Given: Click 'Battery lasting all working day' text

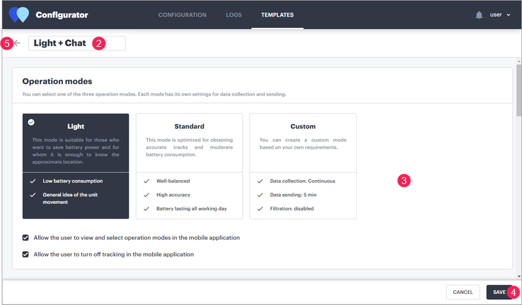Looking at the screenshot, I should [191, 209].
